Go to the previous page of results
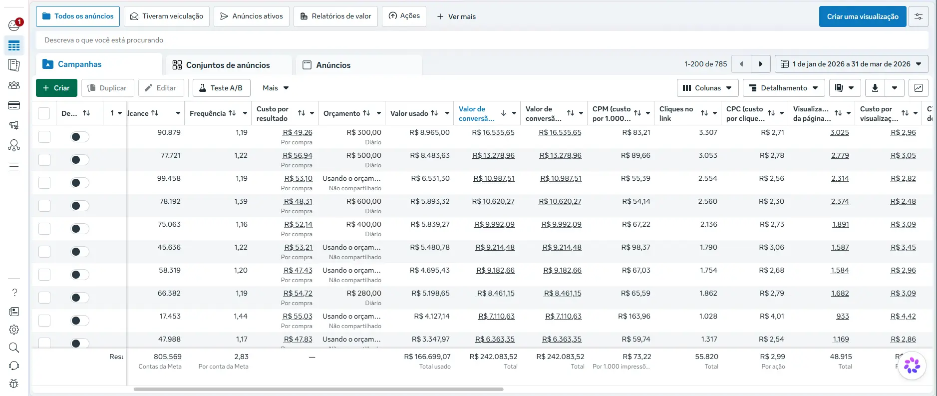This screenshot has width=937, height=396. point(741,64)
